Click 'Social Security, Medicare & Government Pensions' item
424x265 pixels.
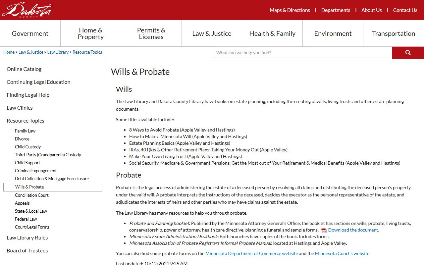pyautogui.click(x=265, y=163)
